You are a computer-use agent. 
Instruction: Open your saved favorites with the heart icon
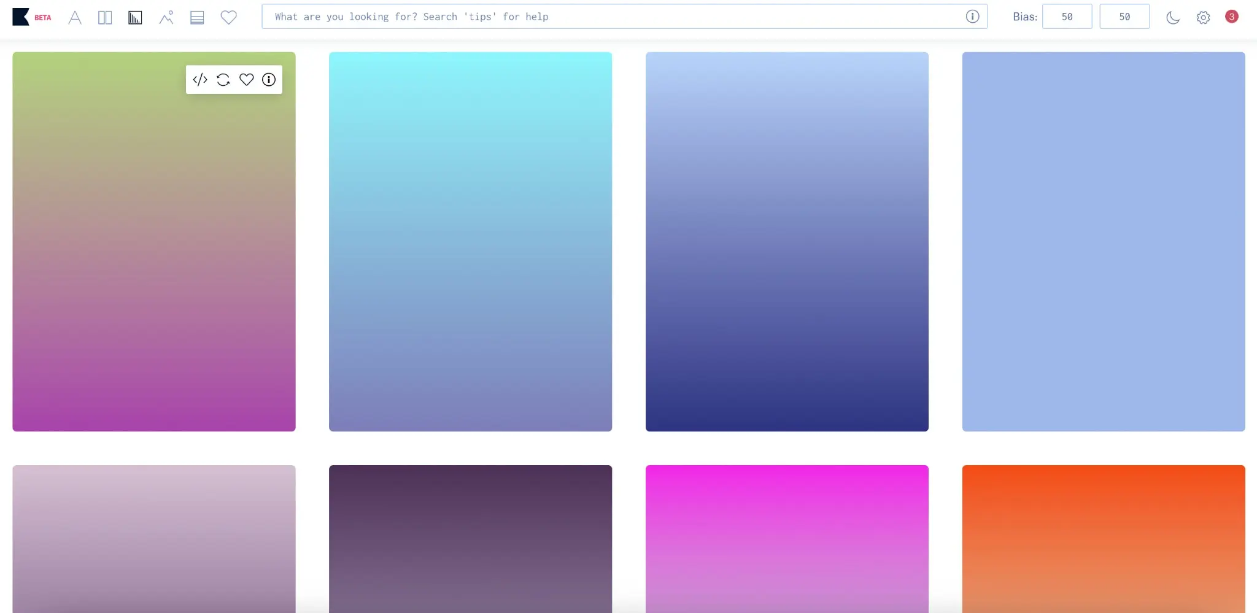point(228,17)
